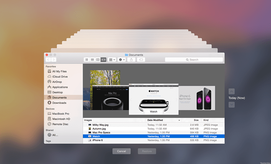This screenshot has height=164, width=271.
Task: Click the Search field
Action: (194, 60)
